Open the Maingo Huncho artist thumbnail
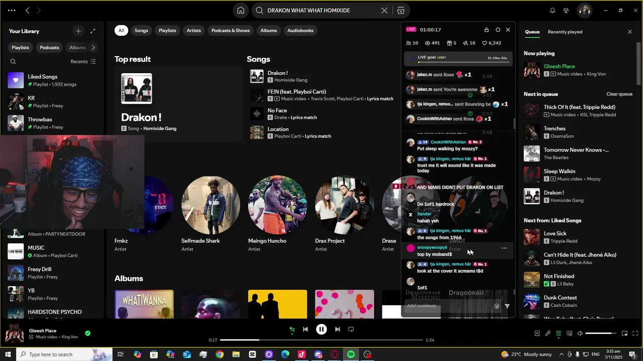Image resolution: width=643 pixels, height=361 pixels. 277,205
